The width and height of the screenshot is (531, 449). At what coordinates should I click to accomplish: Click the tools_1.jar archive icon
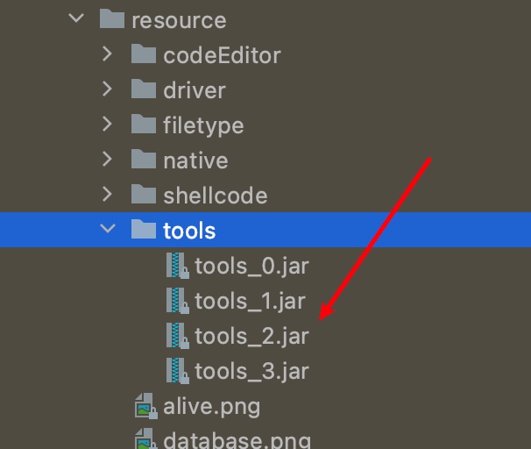click(x=178, y=301)
